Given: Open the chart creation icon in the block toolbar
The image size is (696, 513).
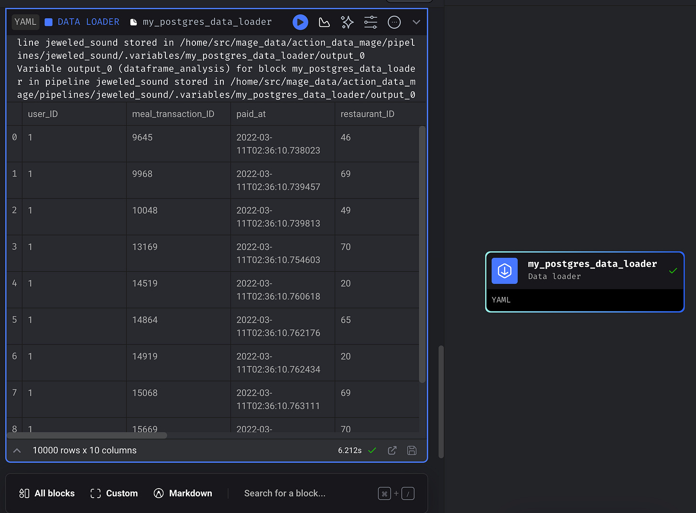Looking at the screenshot, I should (324, 22).
